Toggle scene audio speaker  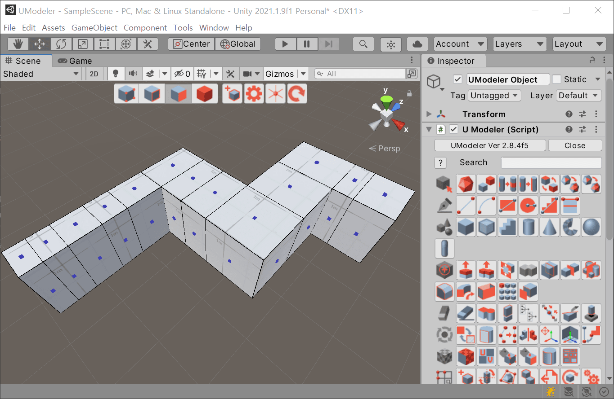point(133,74)
